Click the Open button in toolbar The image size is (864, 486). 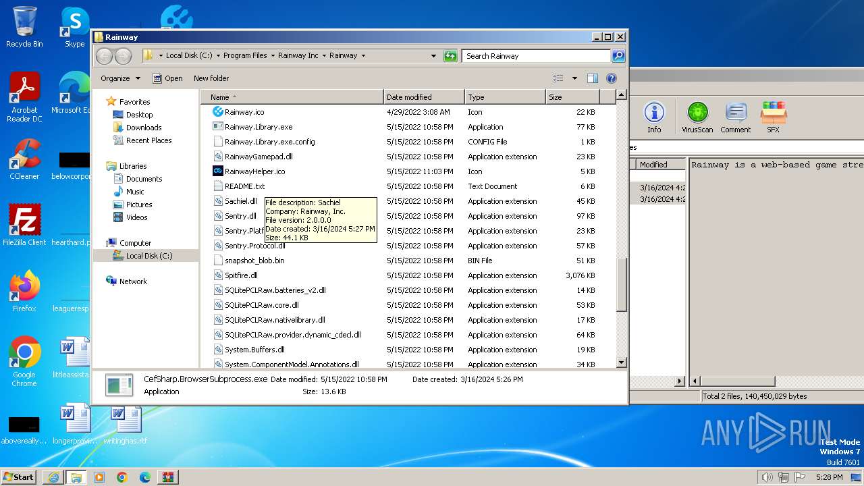click(167, 78)
